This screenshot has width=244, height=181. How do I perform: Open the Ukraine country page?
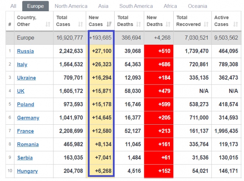(26, 78)
